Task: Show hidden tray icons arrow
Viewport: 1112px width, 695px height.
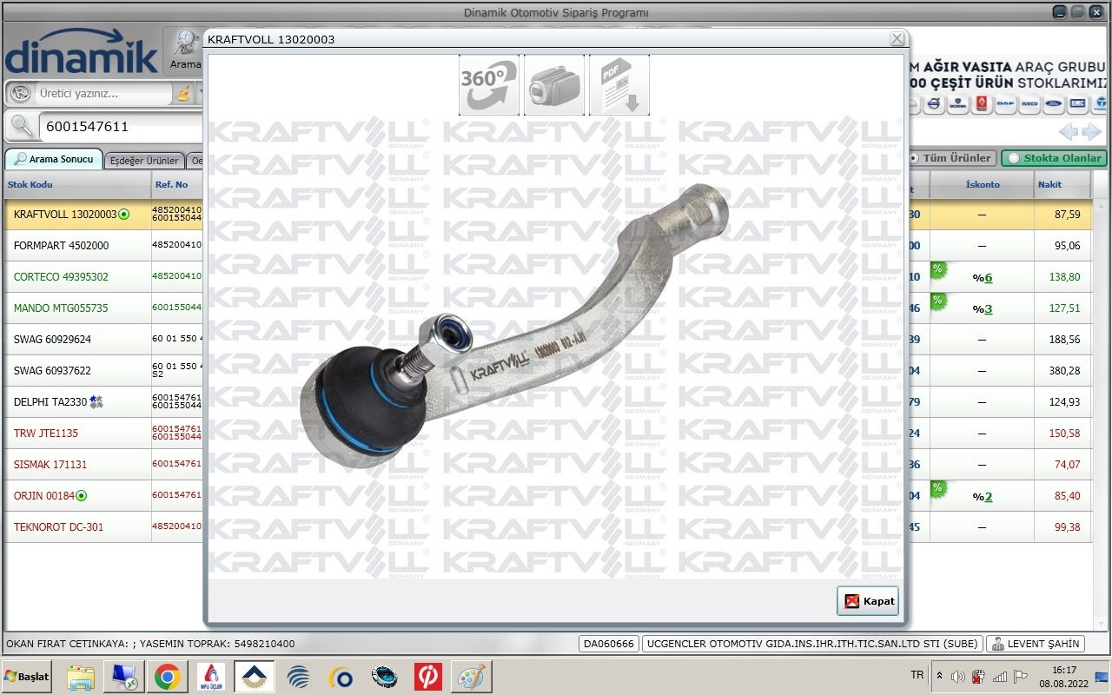Action: (x=939, y=675)
